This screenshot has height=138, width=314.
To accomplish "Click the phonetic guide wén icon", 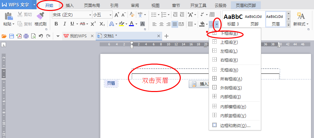I will click(140, 15).
